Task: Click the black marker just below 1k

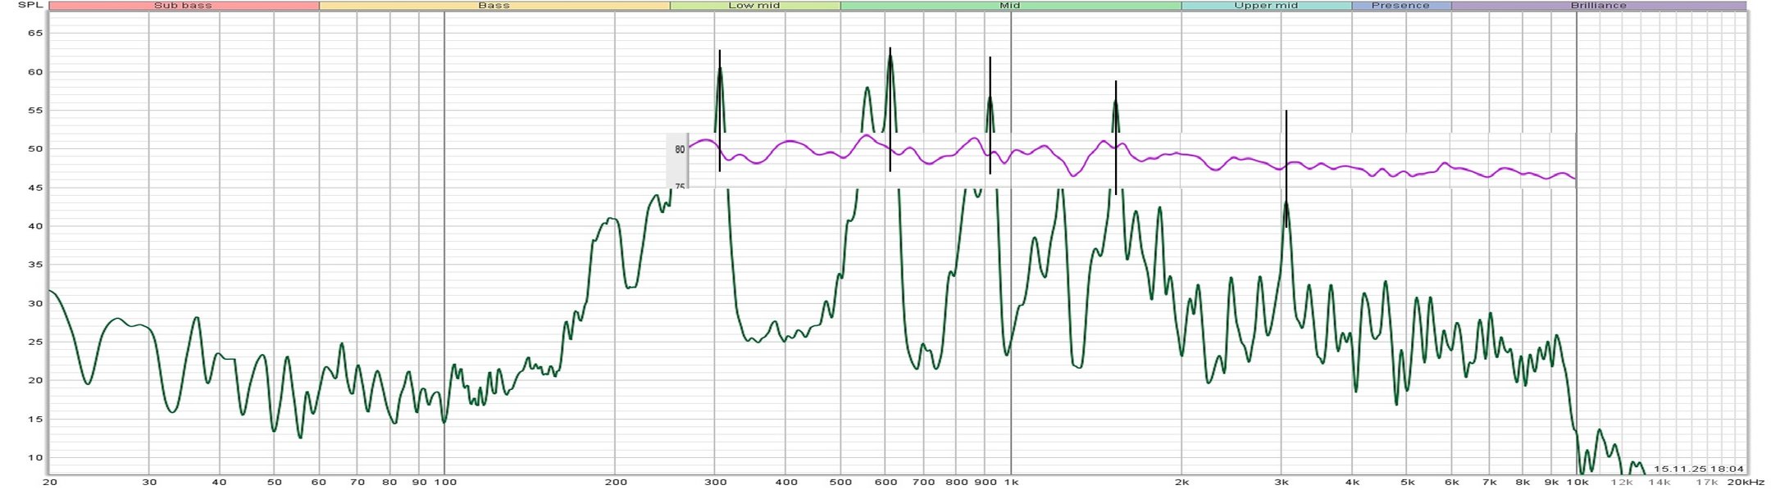Action: pos(990,115)
